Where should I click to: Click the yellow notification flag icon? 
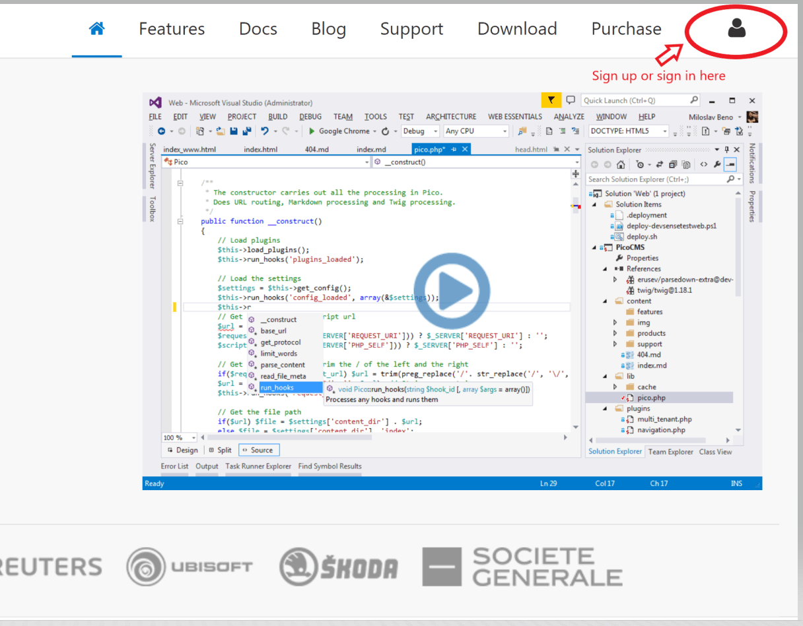click(x=551, y=100)
